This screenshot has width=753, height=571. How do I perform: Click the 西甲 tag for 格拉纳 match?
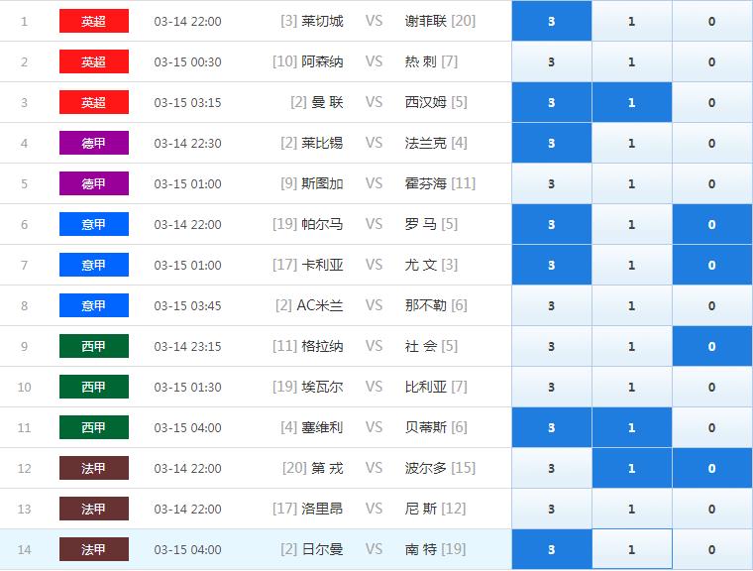coord(94,346)
